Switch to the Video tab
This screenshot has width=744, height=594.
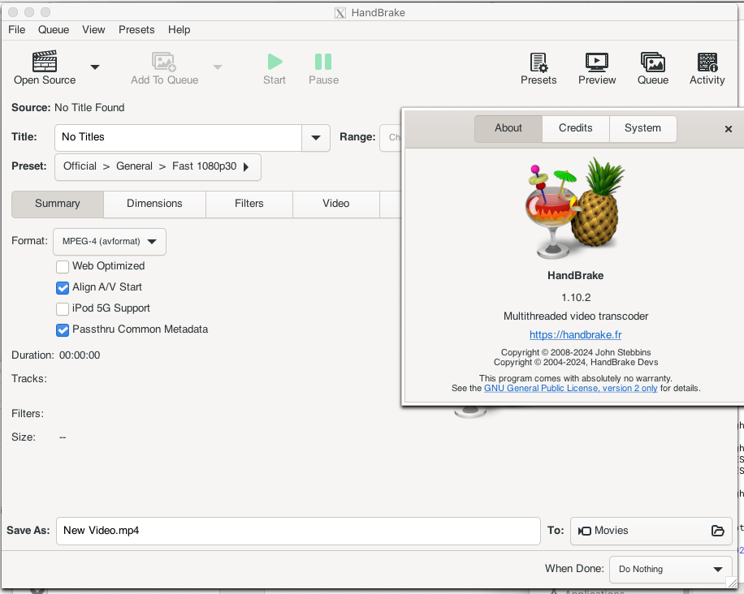pyautogui.click(x=336, y=204)
